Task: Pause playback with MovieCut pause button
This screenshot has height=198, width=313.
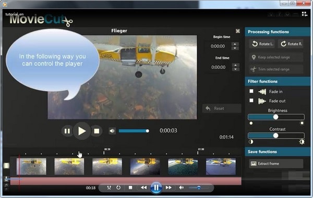Action: click(x=67, y=131)
